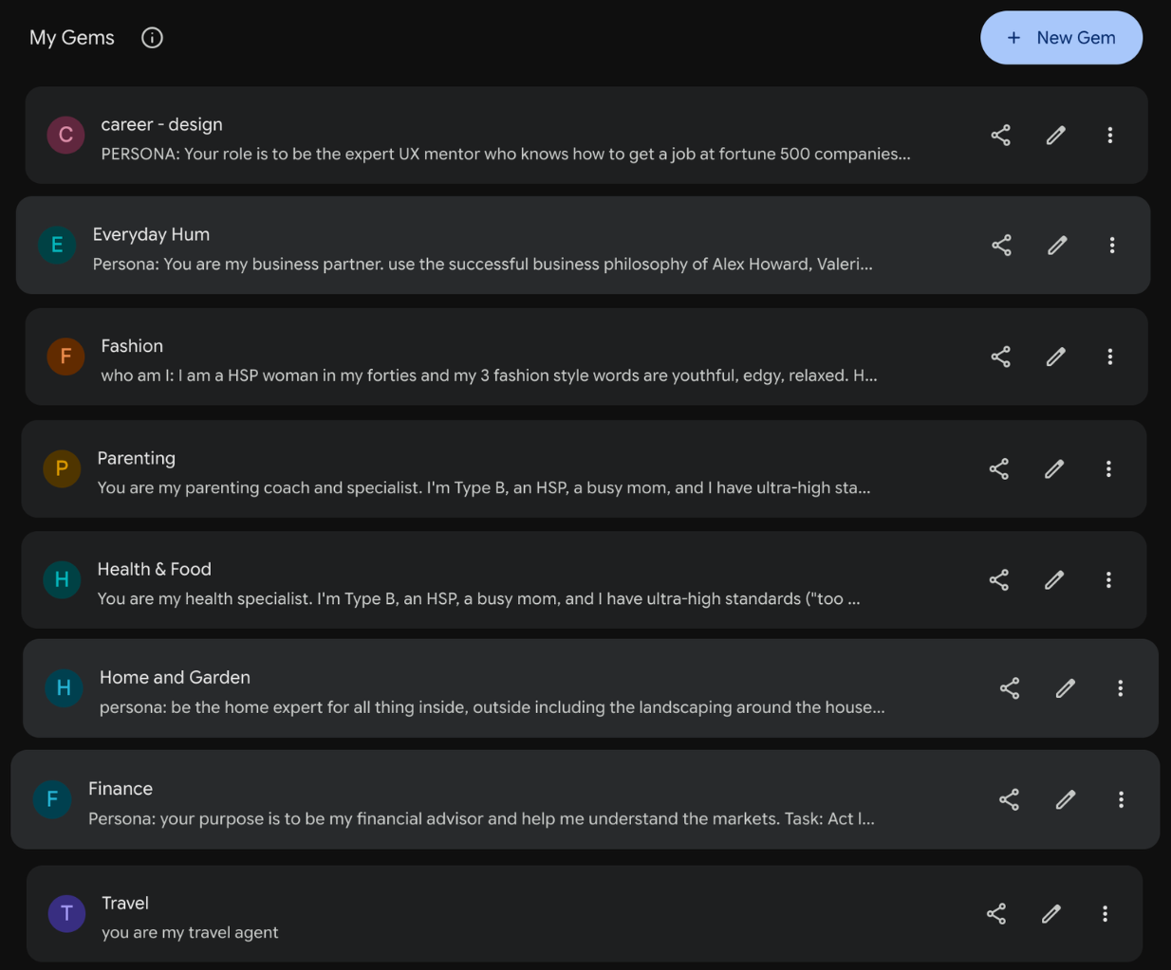This screenshot has width=1171, height=970.
Task: Share the Health & Food gem
Action: 998,579
